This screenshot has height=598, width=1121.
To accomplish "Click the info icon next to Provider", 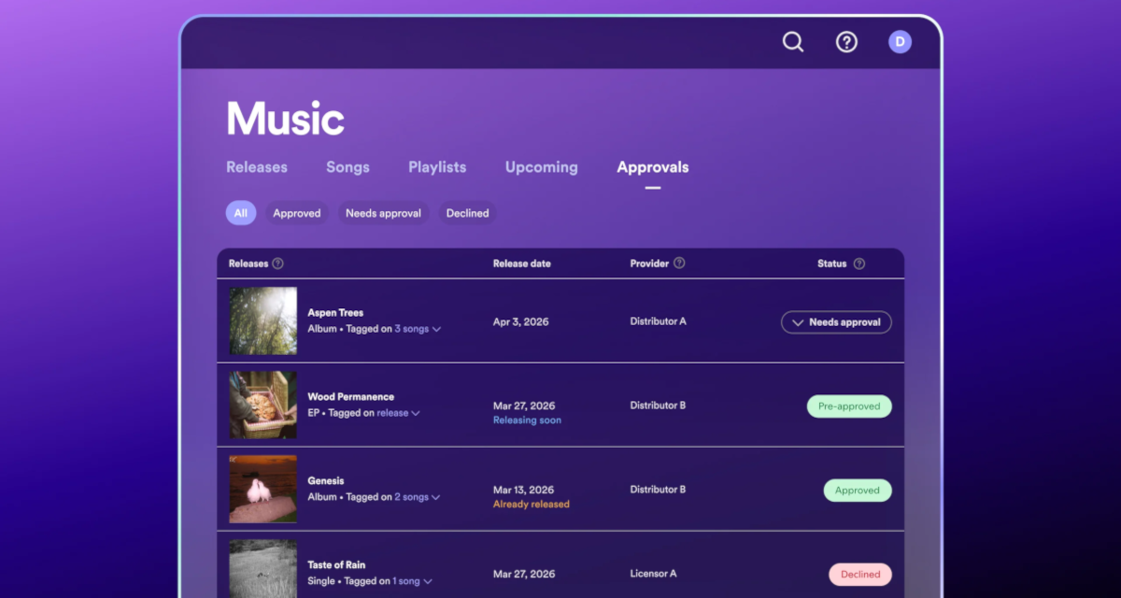I will (x=679, y=263).
